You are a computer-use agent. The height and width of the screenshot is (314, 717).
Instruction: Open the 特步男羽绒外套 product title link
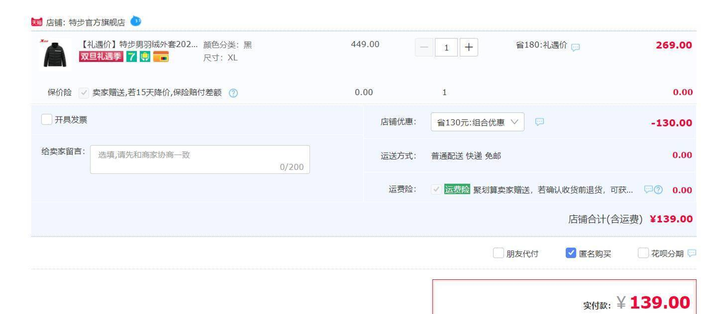coord(139,45)
